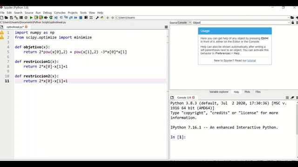This screenshot has height=167, width=298.
Task: Click the Run selection icon
Action: click(x=46, y=18)
